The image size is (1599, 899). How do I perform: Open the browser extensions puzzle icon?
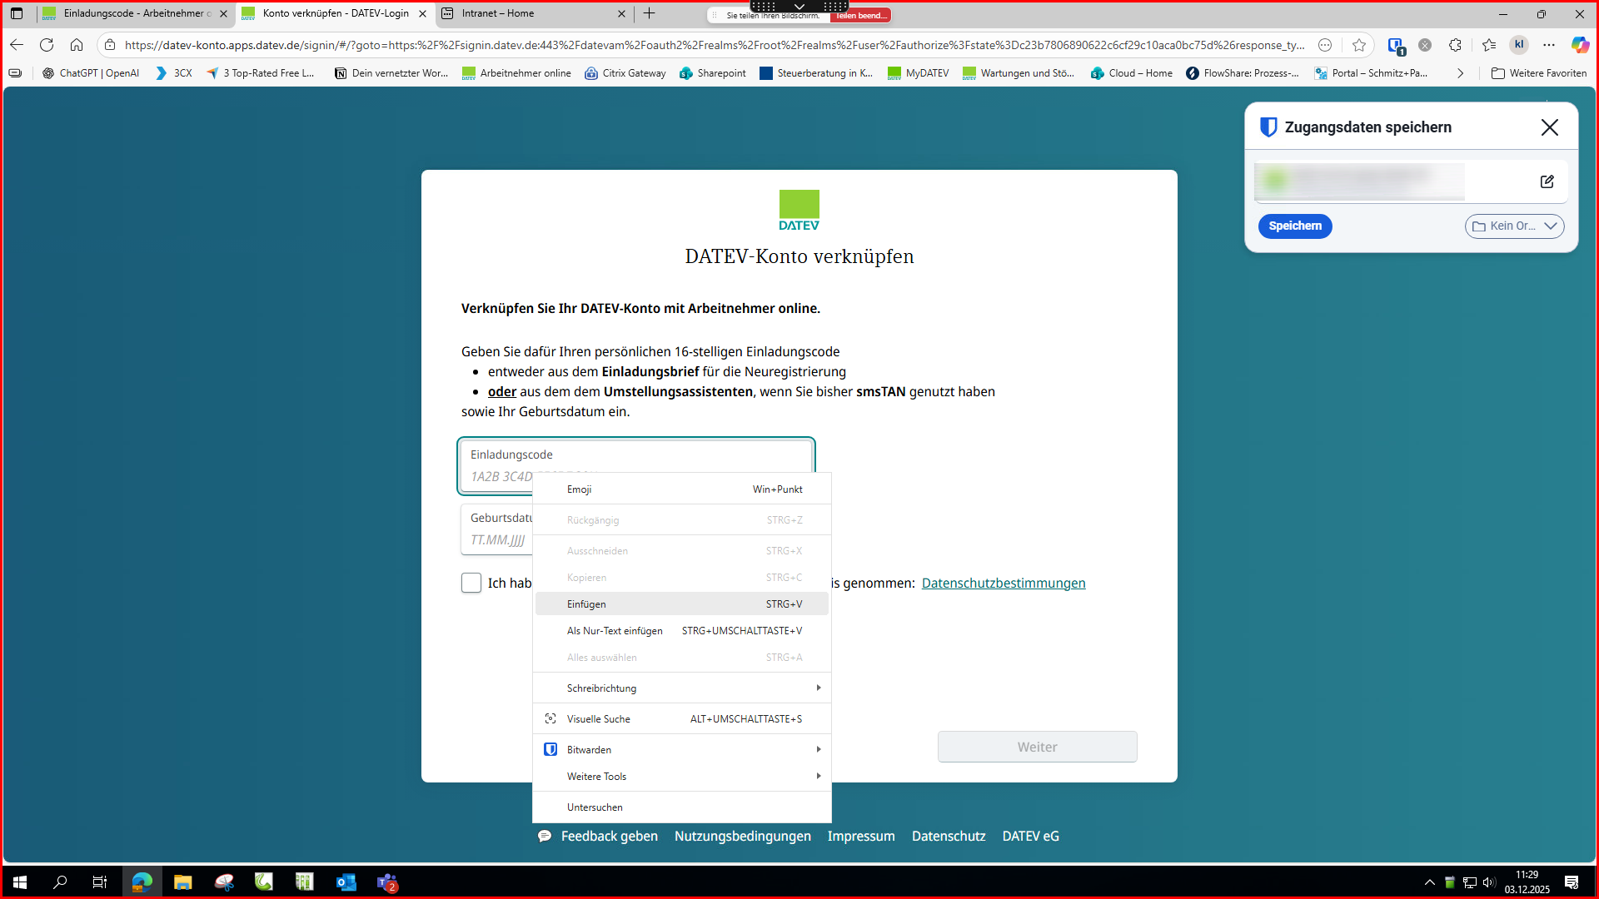[x=1455, y=45]
